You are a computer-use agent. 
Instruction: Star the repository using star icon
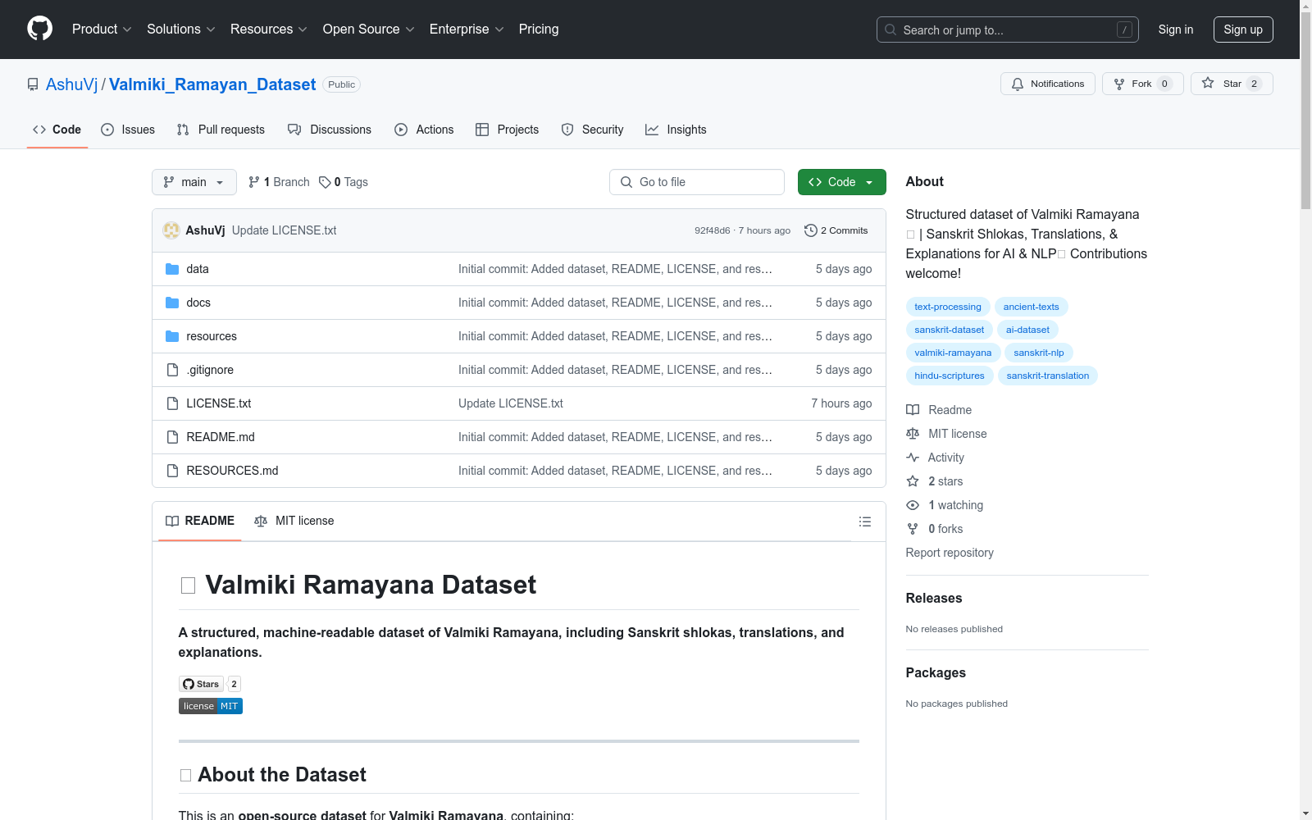pyautogui.click(x=1208, y=83)
